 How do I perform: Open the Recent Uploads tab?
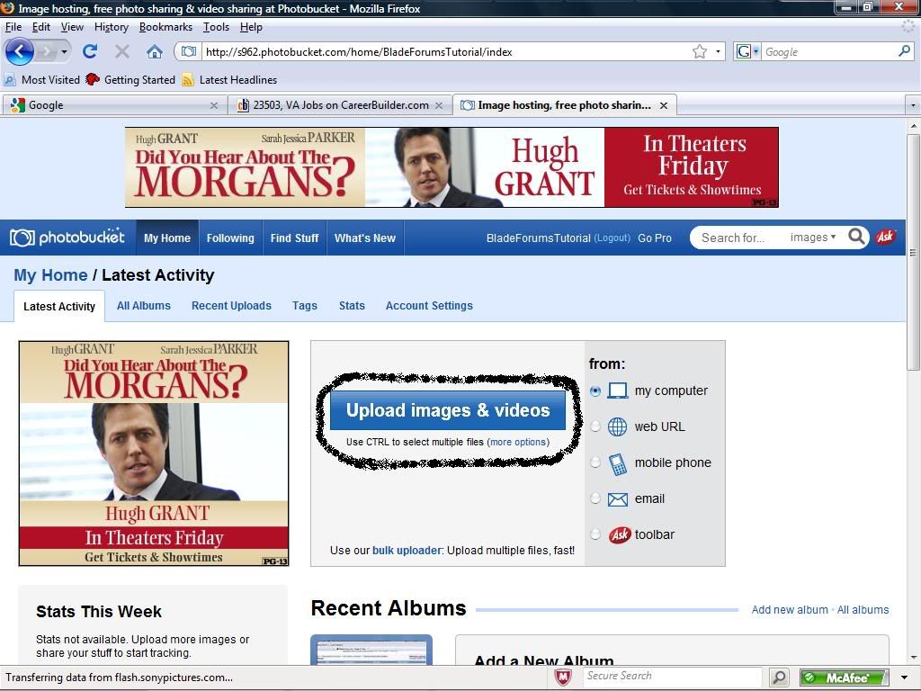231,306
